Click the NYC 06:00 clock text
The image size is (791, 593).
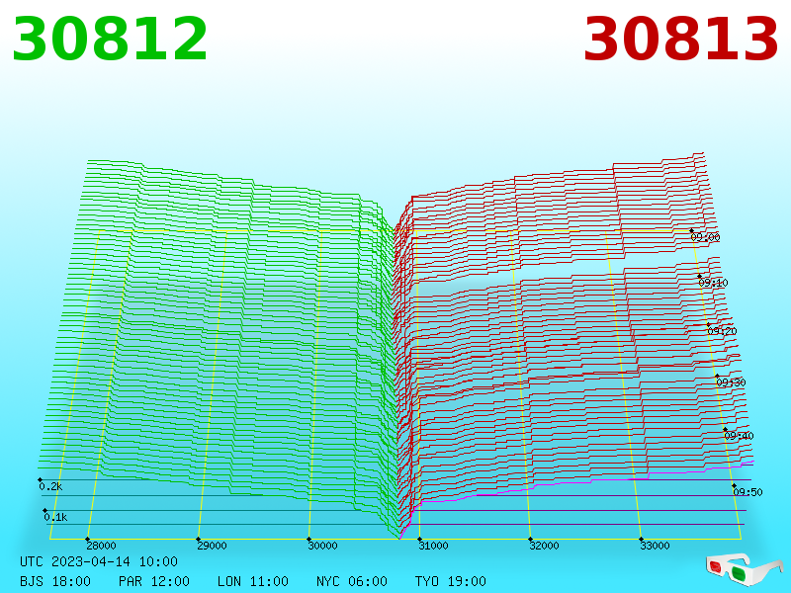tap(352, 581)
